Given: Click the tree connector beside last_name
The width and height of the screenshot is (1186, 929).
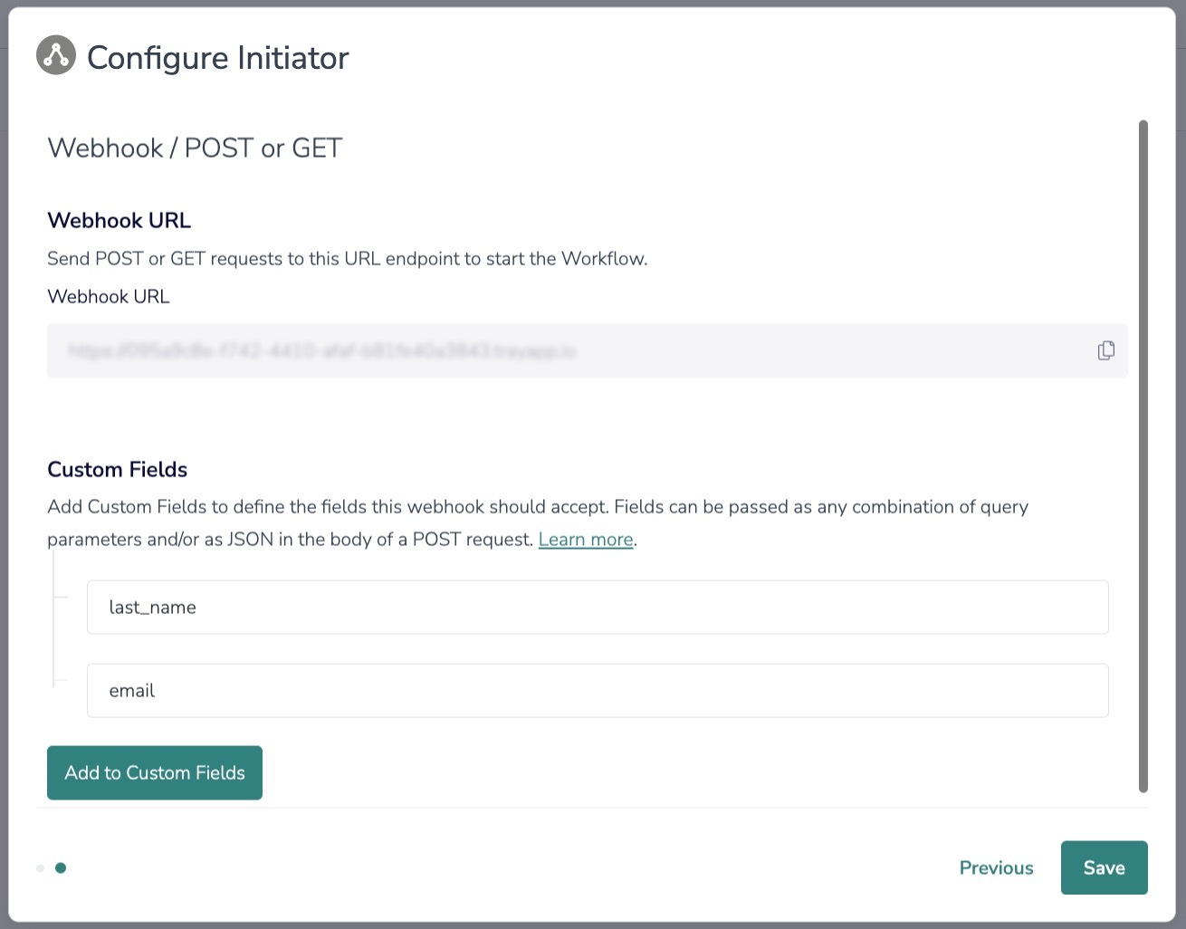Looking at the screenshot, I should click(61, 598).
